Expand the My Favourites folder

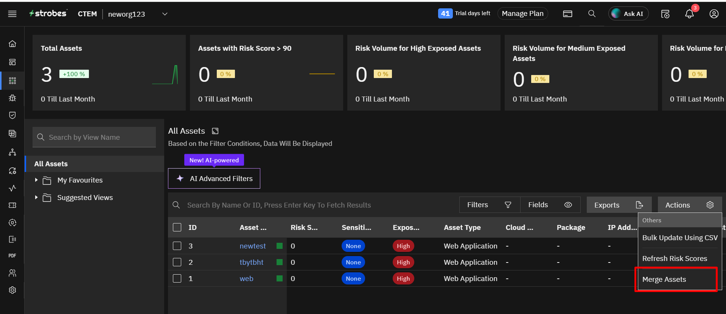pyautogui.click(x=36, y=180)
